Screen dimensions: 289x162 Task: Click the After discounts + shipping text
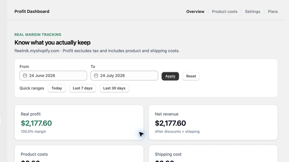[177, 131]
